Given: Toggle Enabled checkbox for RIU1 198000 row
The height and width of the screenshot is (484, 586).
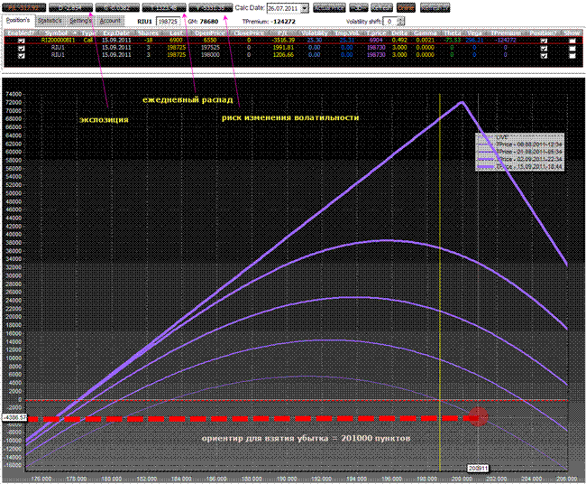Looking at the screenshot, I should (22, 55).
